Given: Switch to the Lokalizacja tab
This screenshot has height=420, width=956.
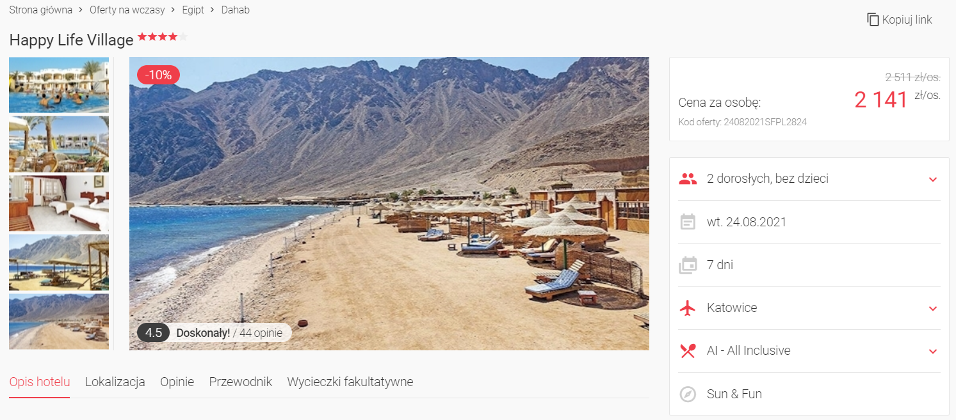Looking at the screenshot, I should pos(115,382).
